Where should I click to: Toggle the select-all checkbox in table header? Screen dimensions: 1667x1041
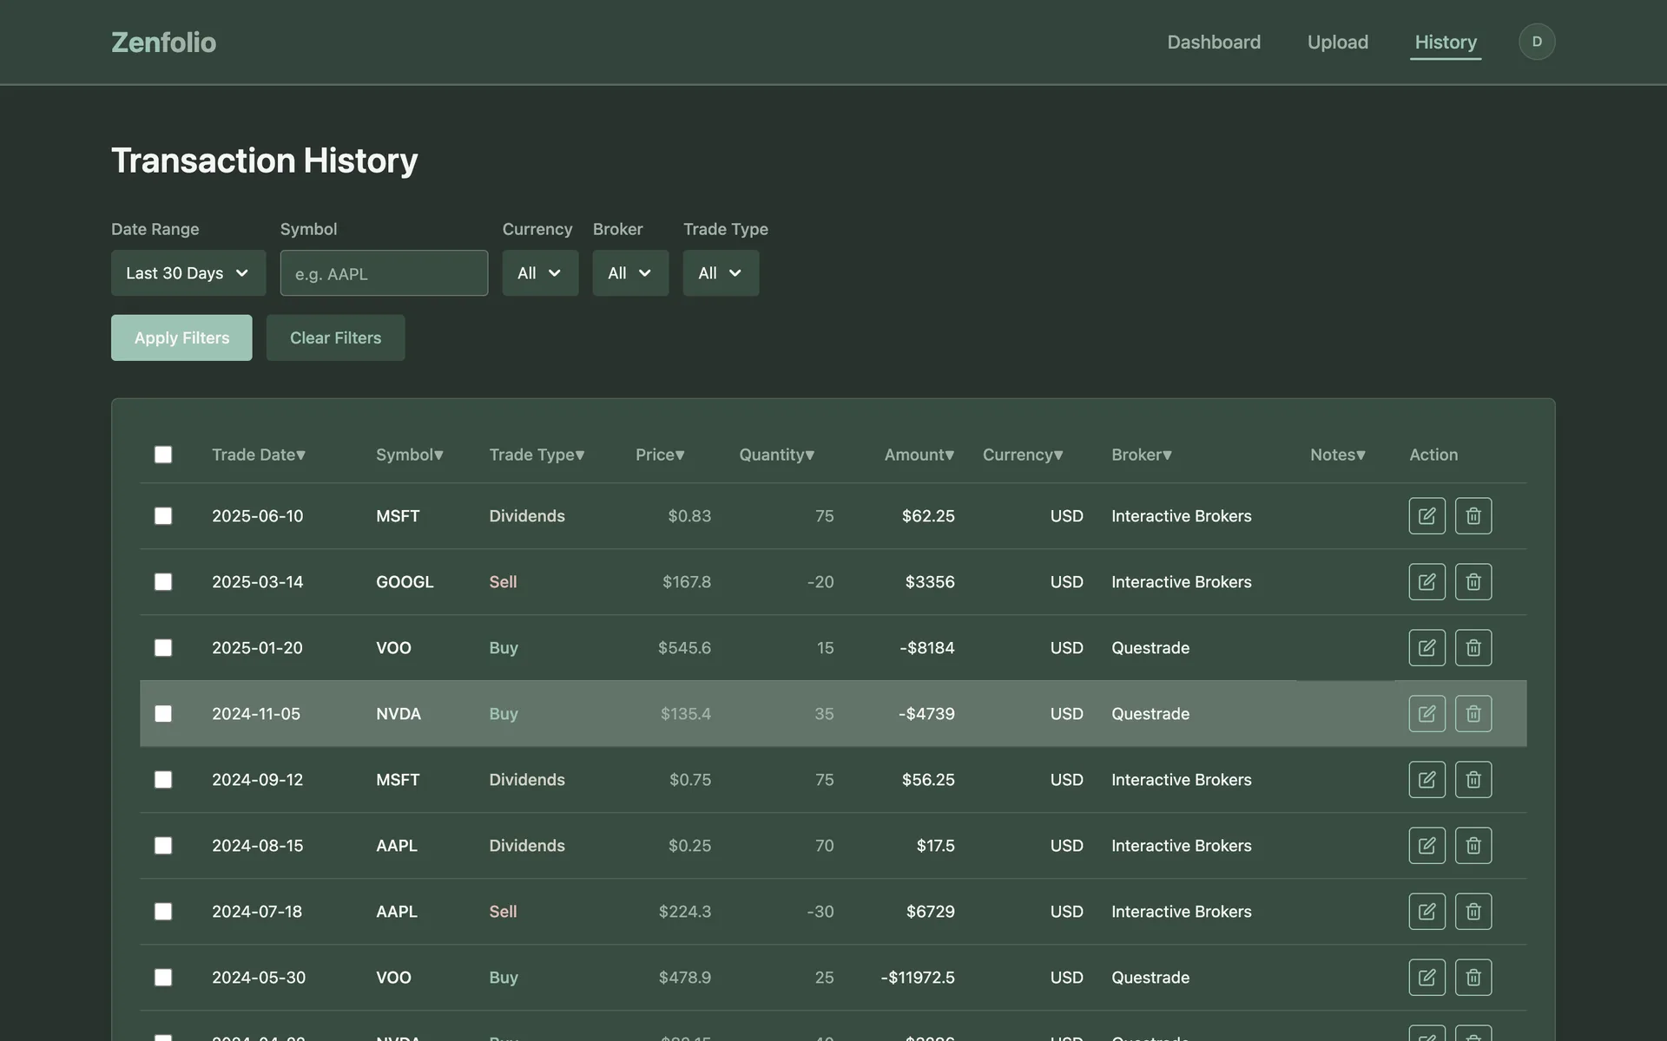[163, 455]
